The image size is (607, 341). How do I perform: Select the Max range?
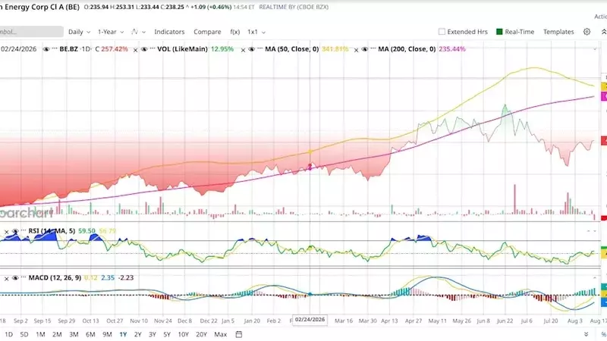click(220, 334)
